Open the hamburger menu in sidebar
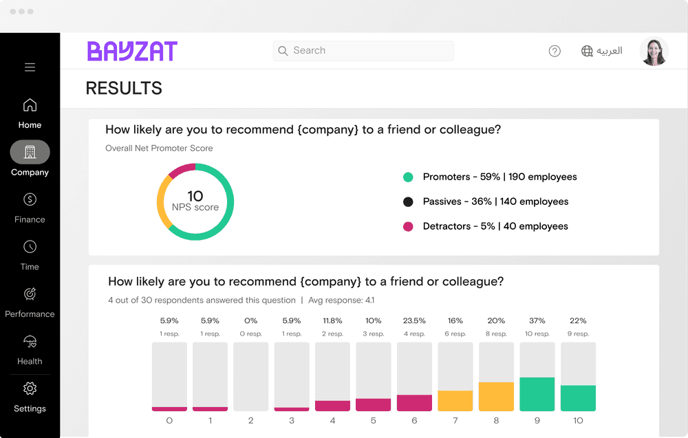 (30, 67)
